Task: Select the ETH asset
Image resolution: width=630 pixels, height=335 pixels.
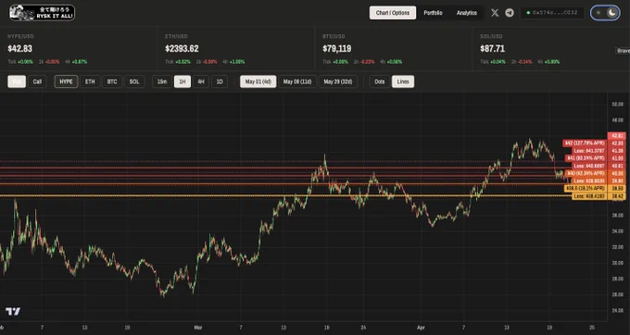Action: pos(90,81)
